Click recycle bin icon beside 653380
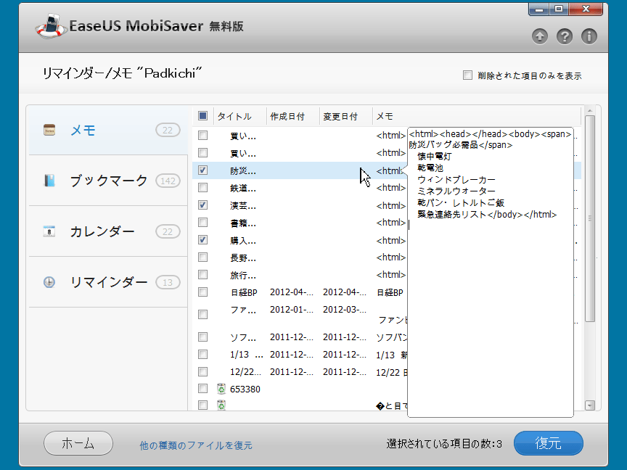The height and width of the screenshot is (470, 627). point(221,389)
